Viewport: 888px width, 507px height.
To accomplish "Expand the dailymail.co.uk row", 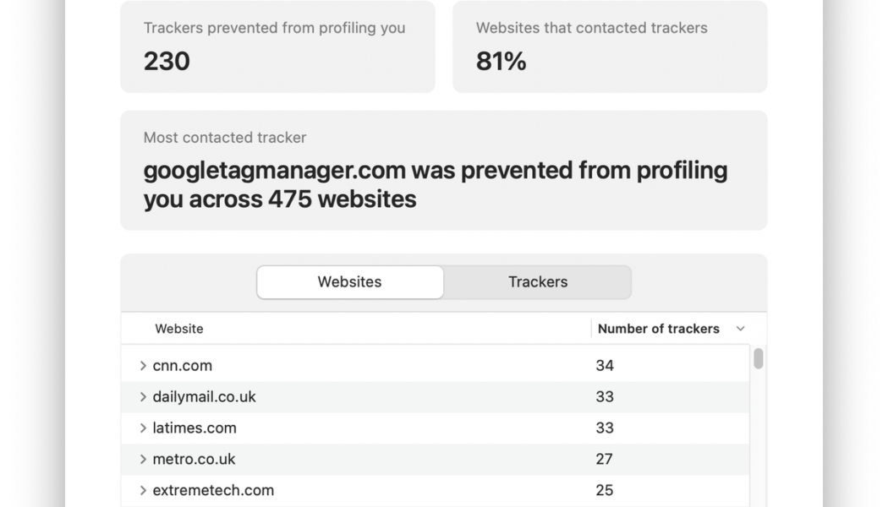I will 143,397.
